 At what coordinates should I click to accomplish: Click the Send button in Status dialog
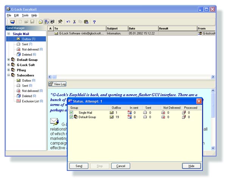tap(79, 166)
